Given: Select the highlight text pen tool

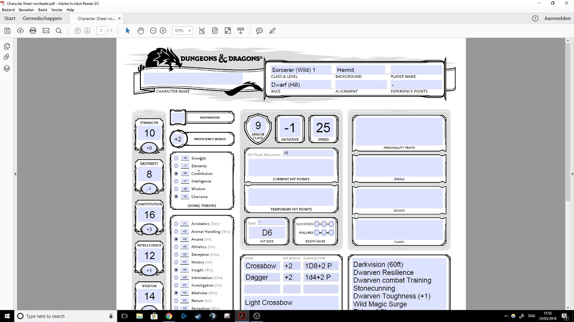Looking at the screenshot, I should tap(272, 30).
